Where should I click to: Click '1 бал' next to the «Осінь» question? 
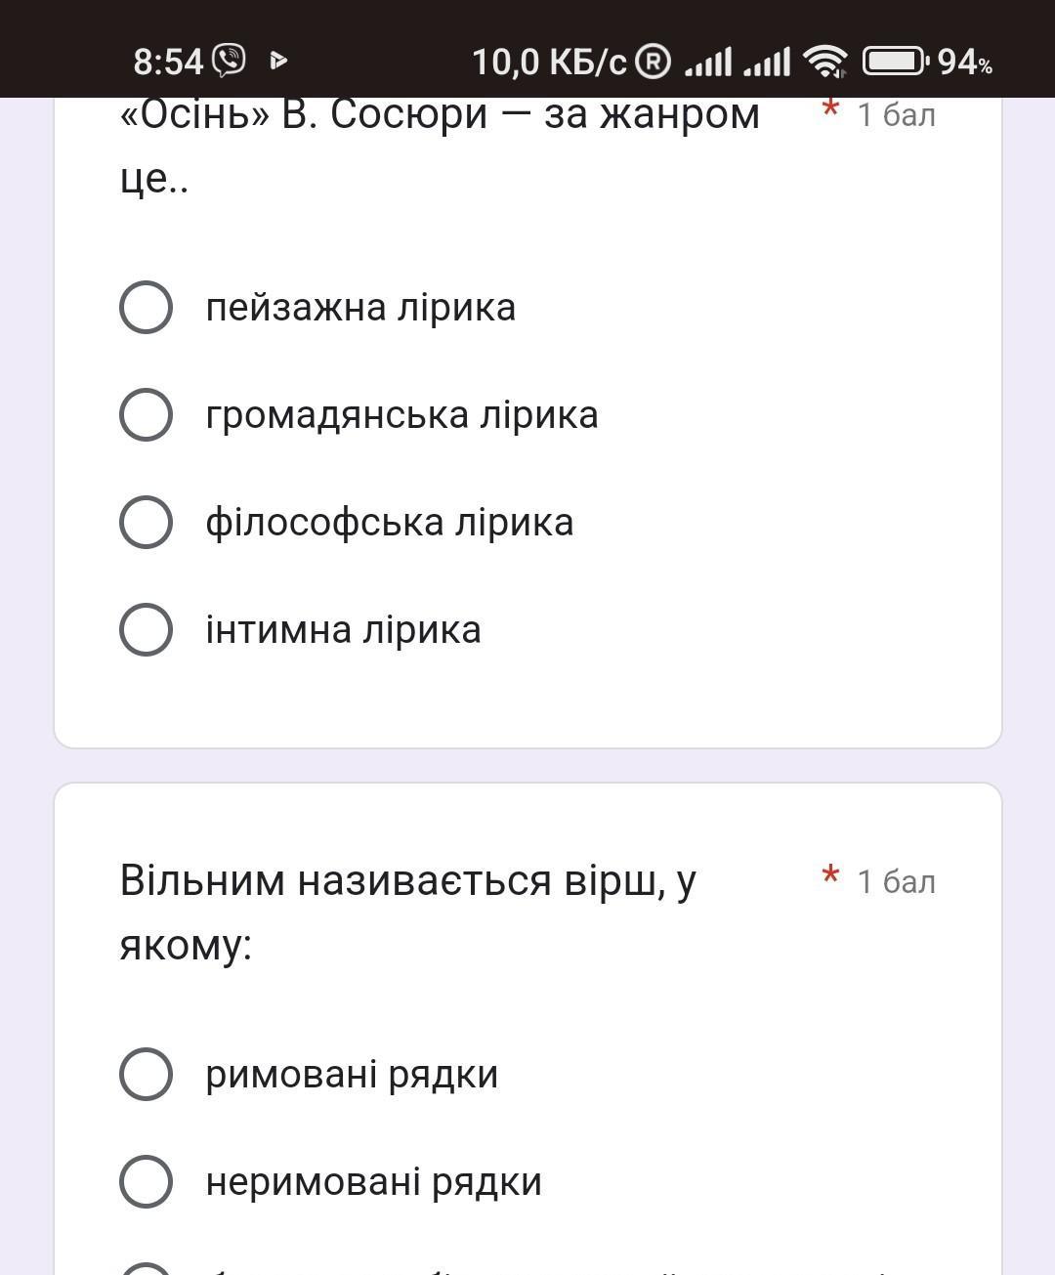(896, 115)
